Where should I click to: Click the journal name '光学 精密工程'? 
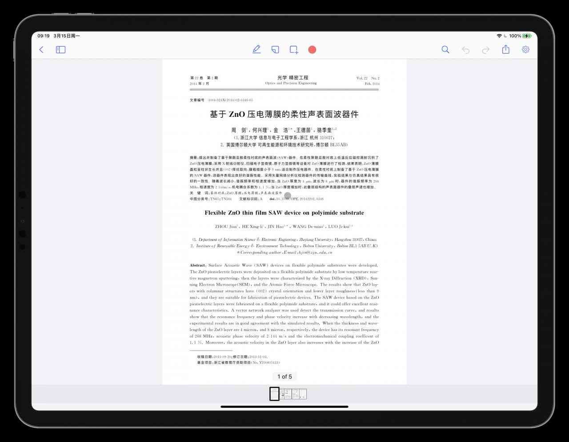click(x=293, y=78)
